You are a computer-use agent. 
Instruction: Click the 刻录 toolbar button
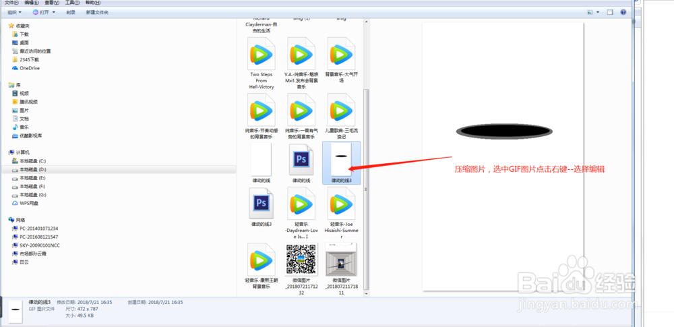click(x=71, y=13)
